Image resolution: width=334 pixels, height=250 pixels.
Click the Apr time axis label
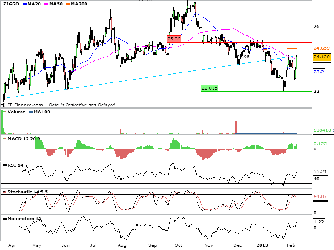(12, 245)
